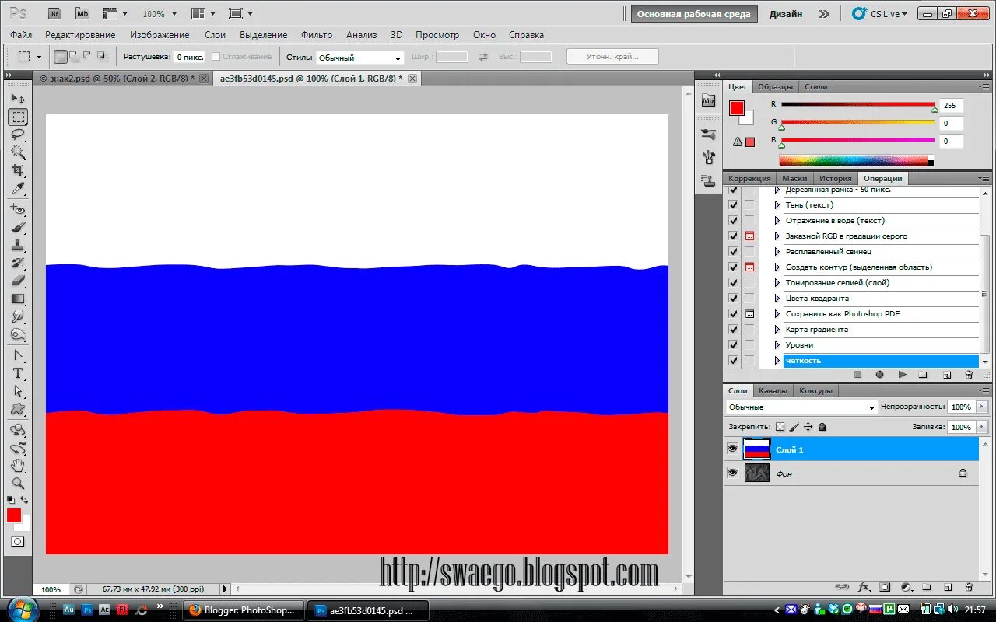
Task: Start recording an action
Action: (x=879, y=375)
